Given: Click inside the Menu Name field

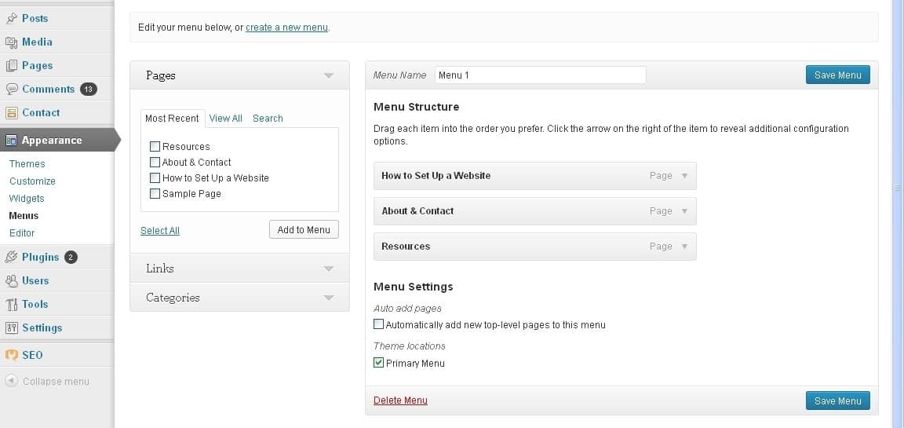Looking at the screenshot, I should 540,75.
